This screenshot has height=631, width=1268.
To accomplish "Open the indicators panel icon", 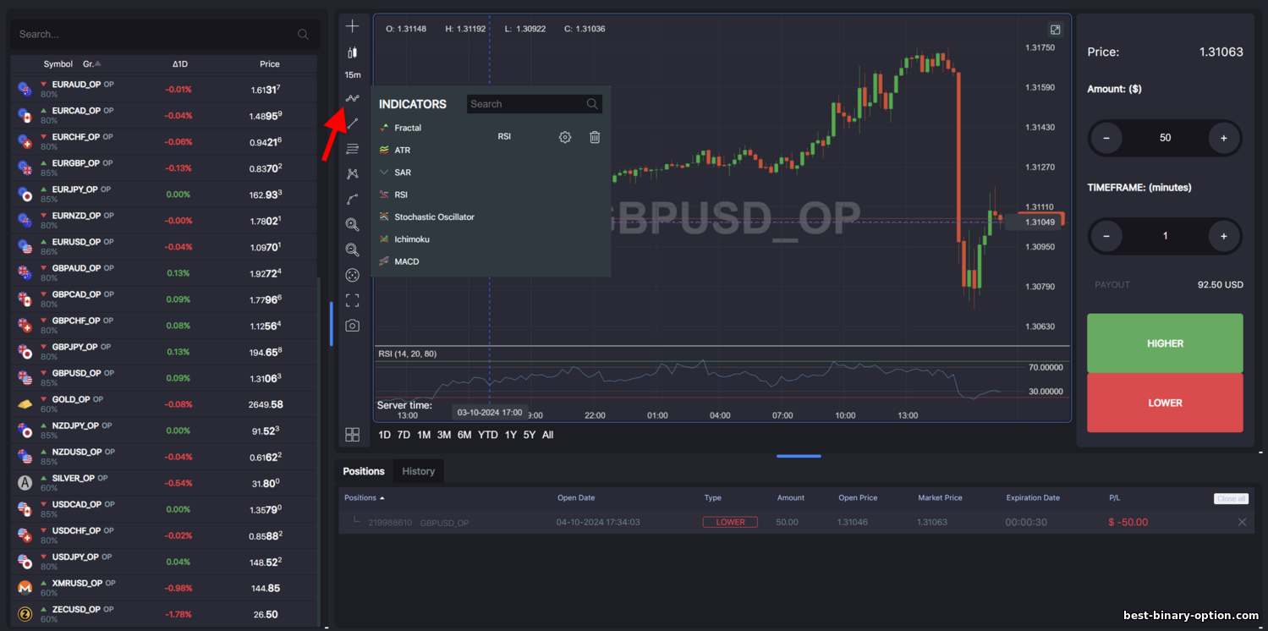I will click(x=353, y=99).
